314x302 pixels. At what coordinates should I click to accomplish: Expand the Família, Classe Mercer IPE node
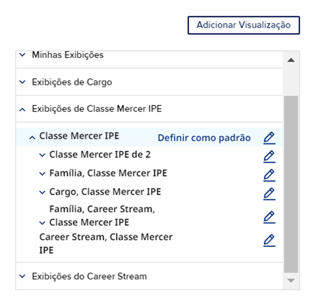(42, 174)
